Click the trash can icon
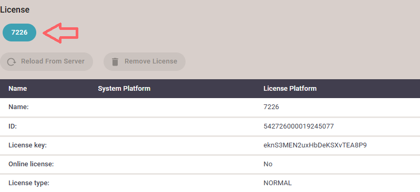The width and height of the screenshot is (420, 192). 115,62
